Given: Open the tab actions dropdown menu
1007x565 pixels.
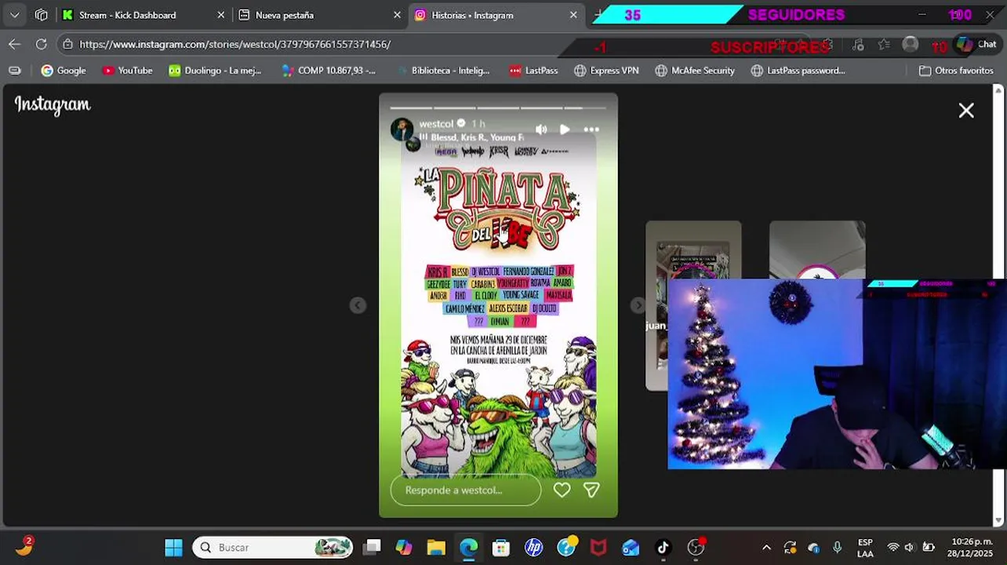Looking at the screenshot, I should click(x=15, y=15).
